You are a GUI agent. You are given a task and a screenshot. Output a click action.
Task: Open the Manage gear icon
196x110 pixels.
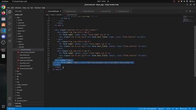(x=9, y=104)
